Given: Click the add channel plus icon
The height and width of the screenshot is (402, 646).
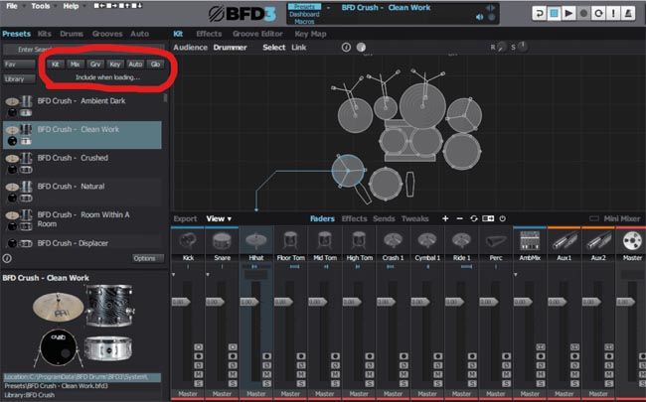Looking at the screenshot, I should 445,218.
